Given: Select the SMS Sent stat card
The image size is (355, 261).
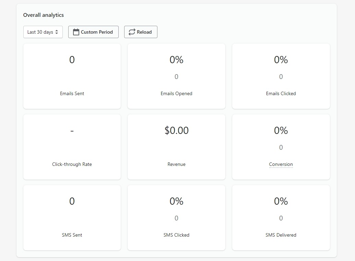Looking at the screenshot, I should [x=72, y=218].
